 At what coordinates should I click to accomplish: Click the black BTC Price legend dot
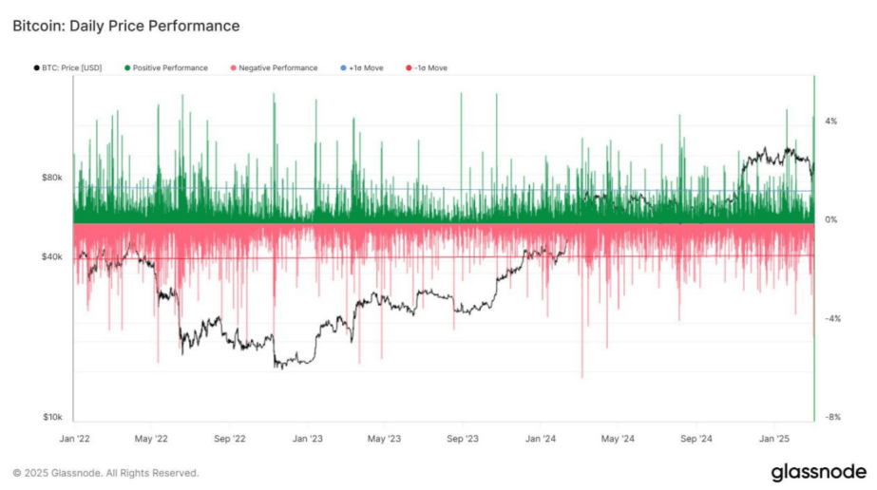36,68
